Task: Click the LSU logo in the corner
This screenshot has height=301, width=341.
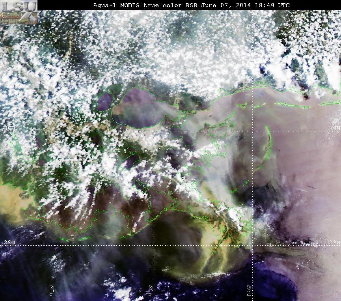Action: pyautogui.click(x=19, y=12)
